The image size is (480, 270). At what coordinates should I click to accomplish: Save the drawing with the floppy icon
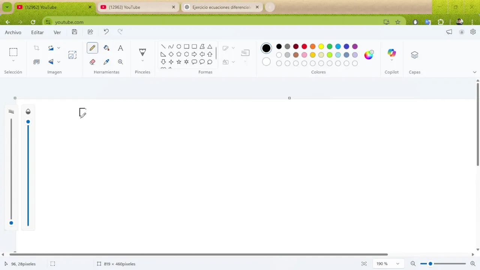point(74,32)
